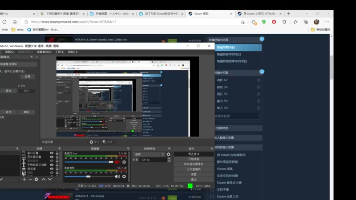Open 滤镜 filters button under preview
This screenshot has height=200, width=356.
(x=107, y=142)
